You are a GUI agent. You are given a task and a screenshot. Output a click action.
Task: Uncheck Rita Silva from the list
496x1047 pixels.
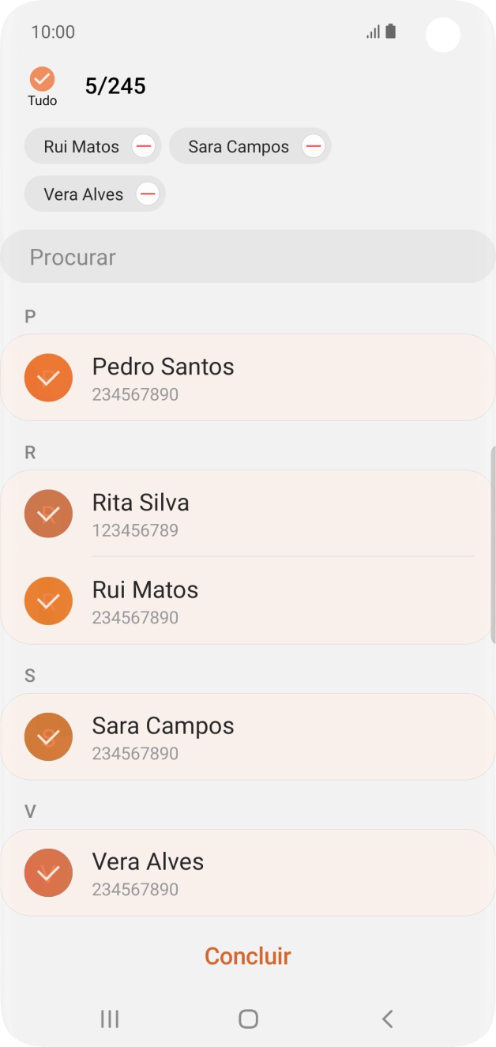point(48,514)
